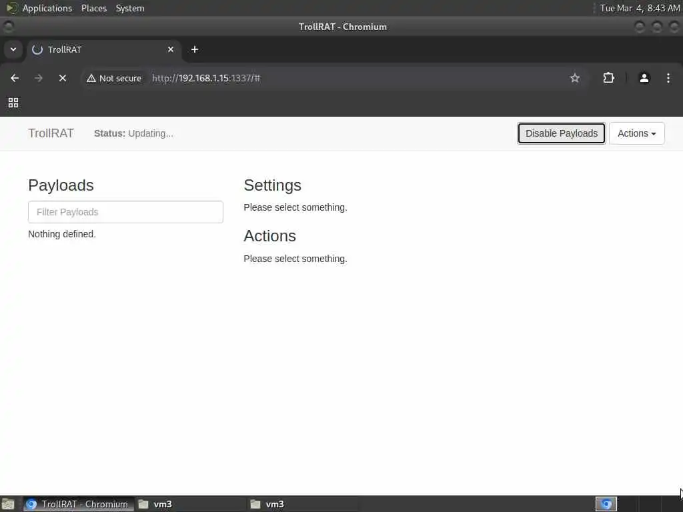683x512 pixels.
Task: Open the Chromium three-dot menu
Action: coord(668,78)
